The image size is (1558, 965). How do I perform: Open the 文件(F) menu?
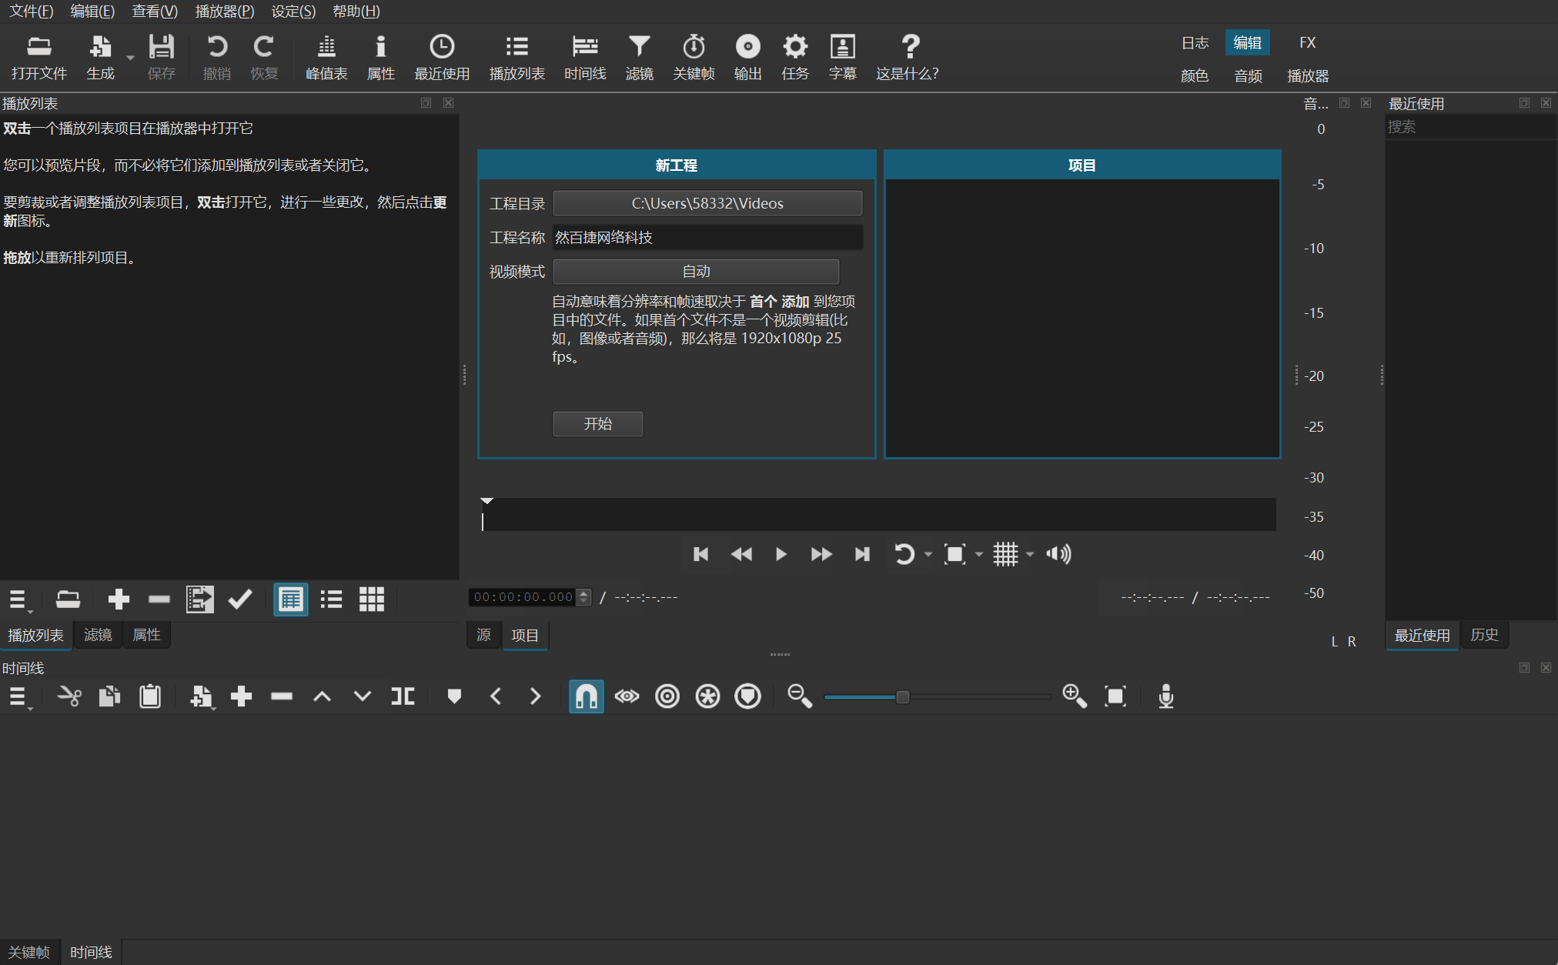pyautogui.click(x=31, y=11)
